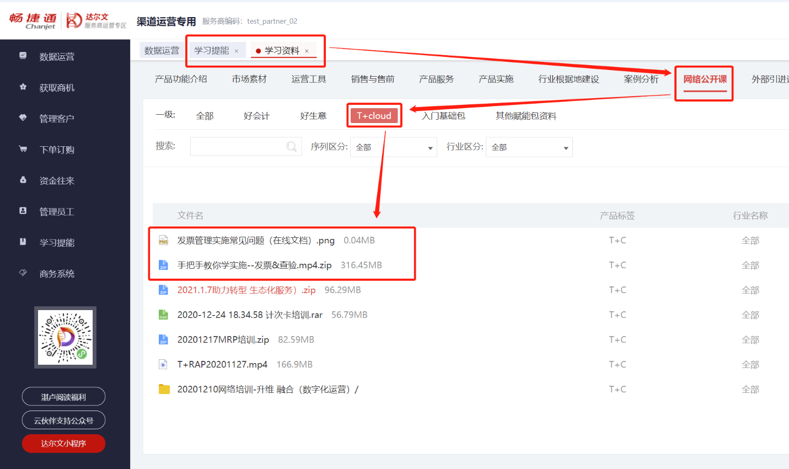This screenshot has width=789, height=469.
Task: Open the red 2021.1.7助力转型 生态化服务 zip link
Action: point(246,290)
